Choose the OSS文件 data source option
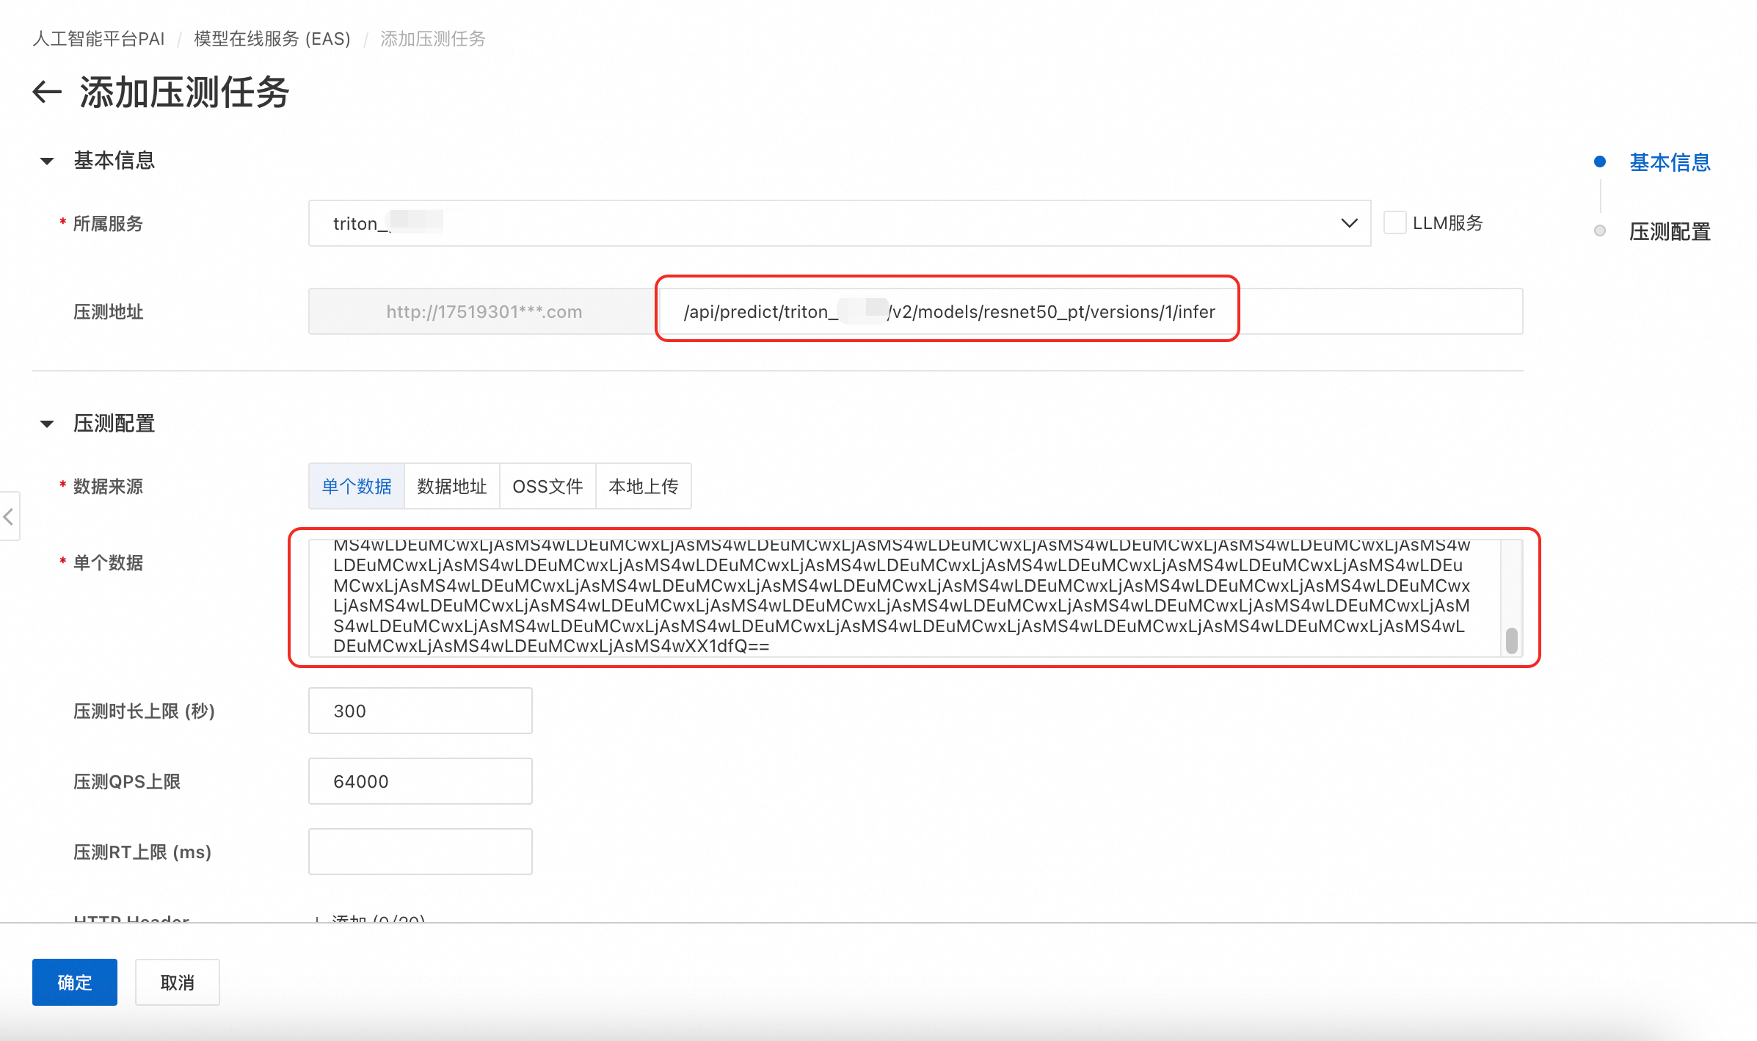Screen dimensions: 1757x1041 pyautogui.click(x=548, y=486)
